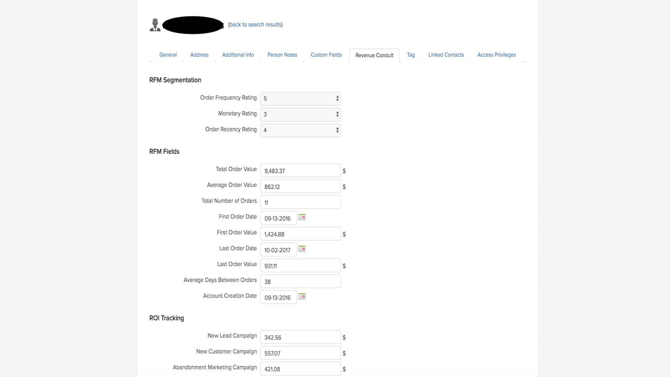
Task: Click the Last Order Value field
Action: pyautogui.click(x=300, y=265)
